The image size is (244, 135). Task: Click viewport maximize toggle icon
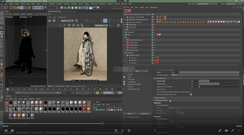coord(46,14)
